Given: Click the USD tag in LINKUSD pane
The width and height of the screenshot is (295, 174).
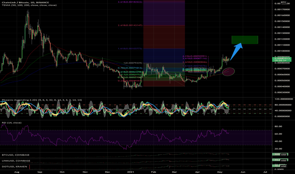Looking at the screenshot, I should pyautogui.click(x=284, y=160).
